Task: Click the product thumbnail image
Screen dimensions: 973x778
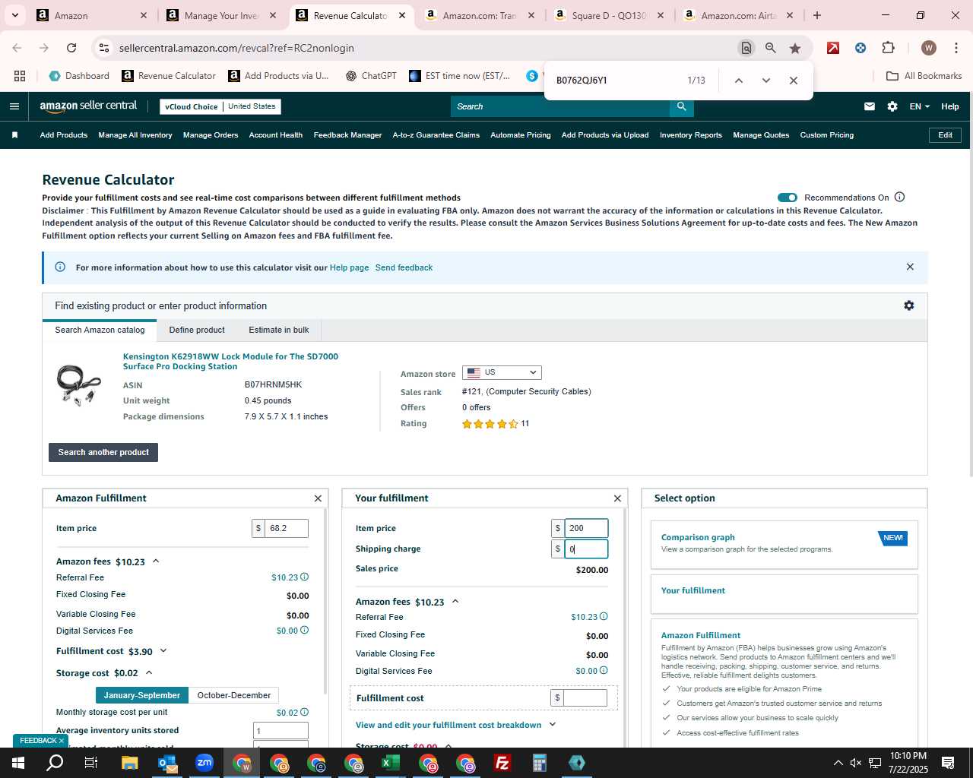Action: (x=78, y=384)
